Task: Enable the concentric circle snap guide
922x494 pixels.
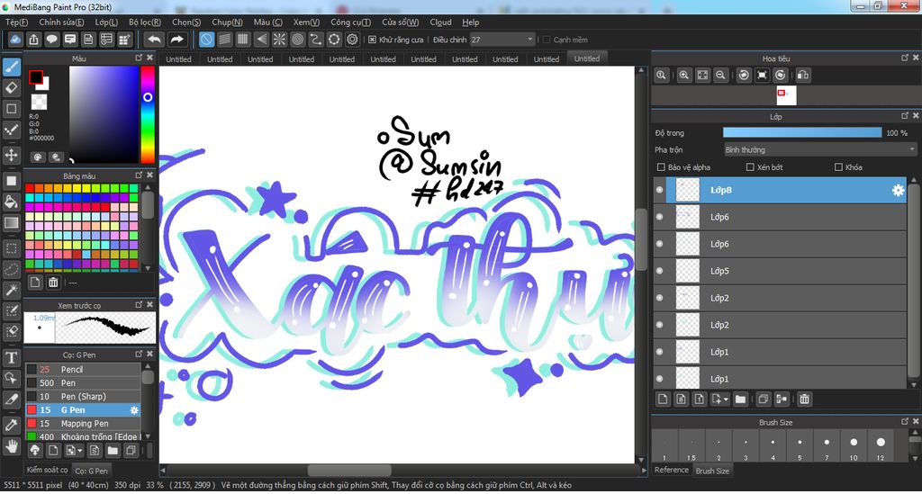Action: click(x=297, y=40)
